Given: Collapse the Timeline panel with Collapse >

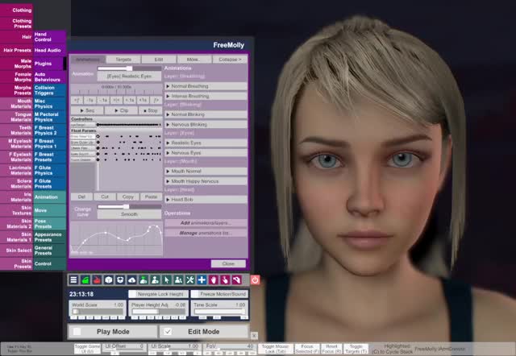Looking at the screenshot, I should pos(230,60).
